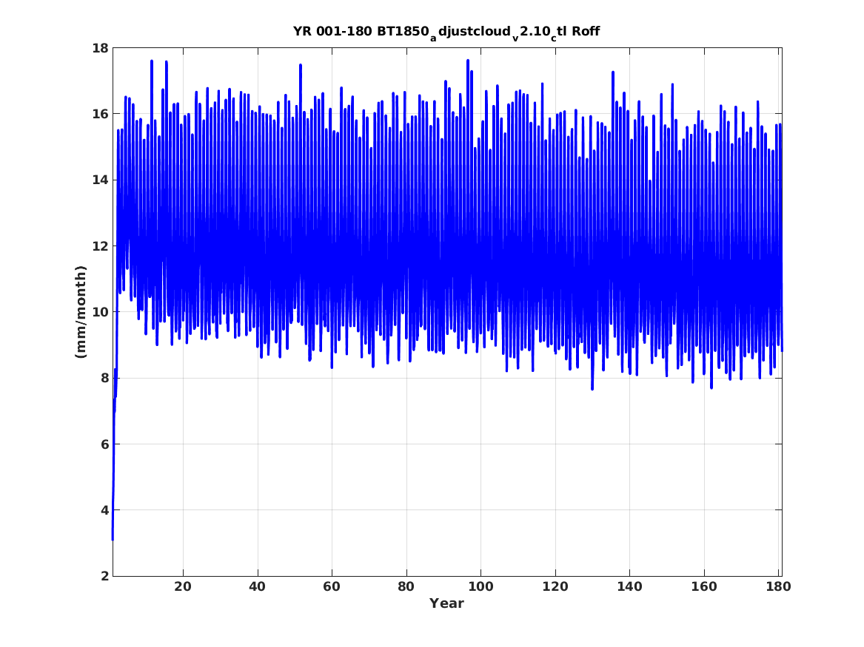
Task: Click the x-axis label Year
Action: [447, 603]
